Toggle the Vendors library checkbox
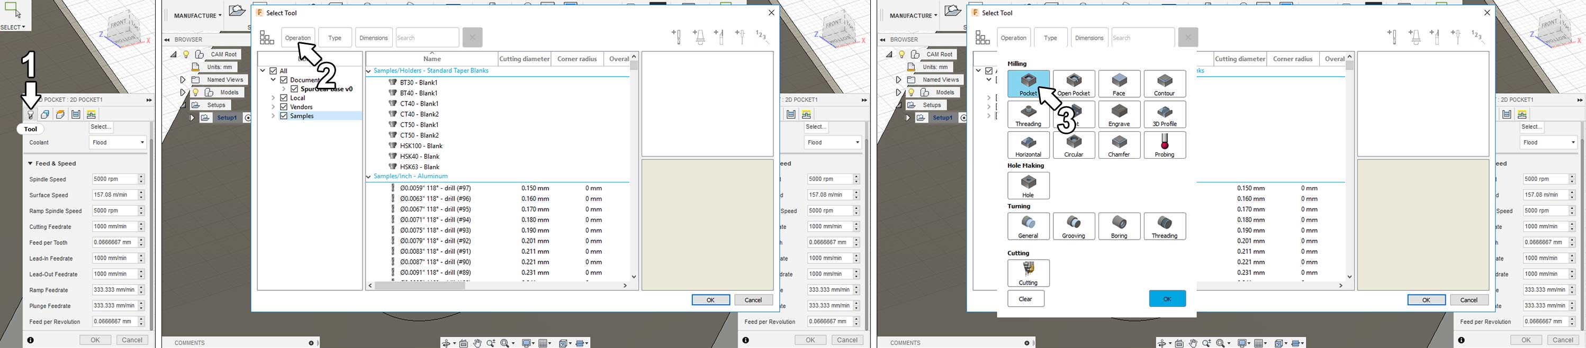This screenshot has height=348, width=1586. pyautogui.click(x=284, y=107)
